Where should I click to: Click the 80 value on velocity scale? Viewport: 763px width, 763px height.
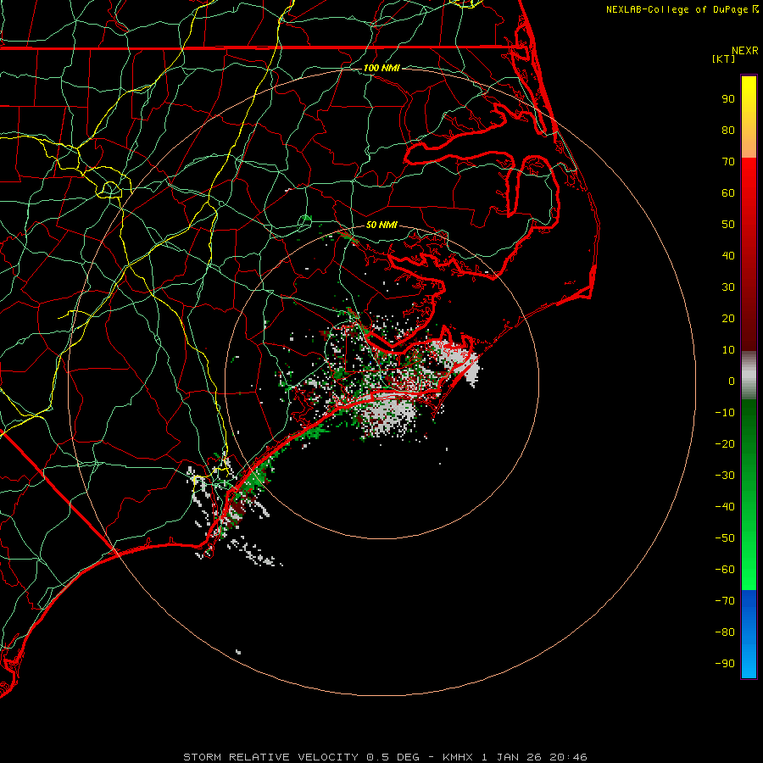click(728, 130)
